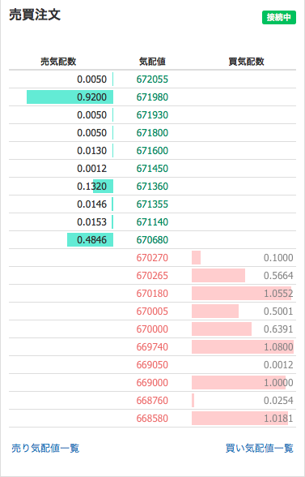Select bid price 670180

(x=152, y=294)
